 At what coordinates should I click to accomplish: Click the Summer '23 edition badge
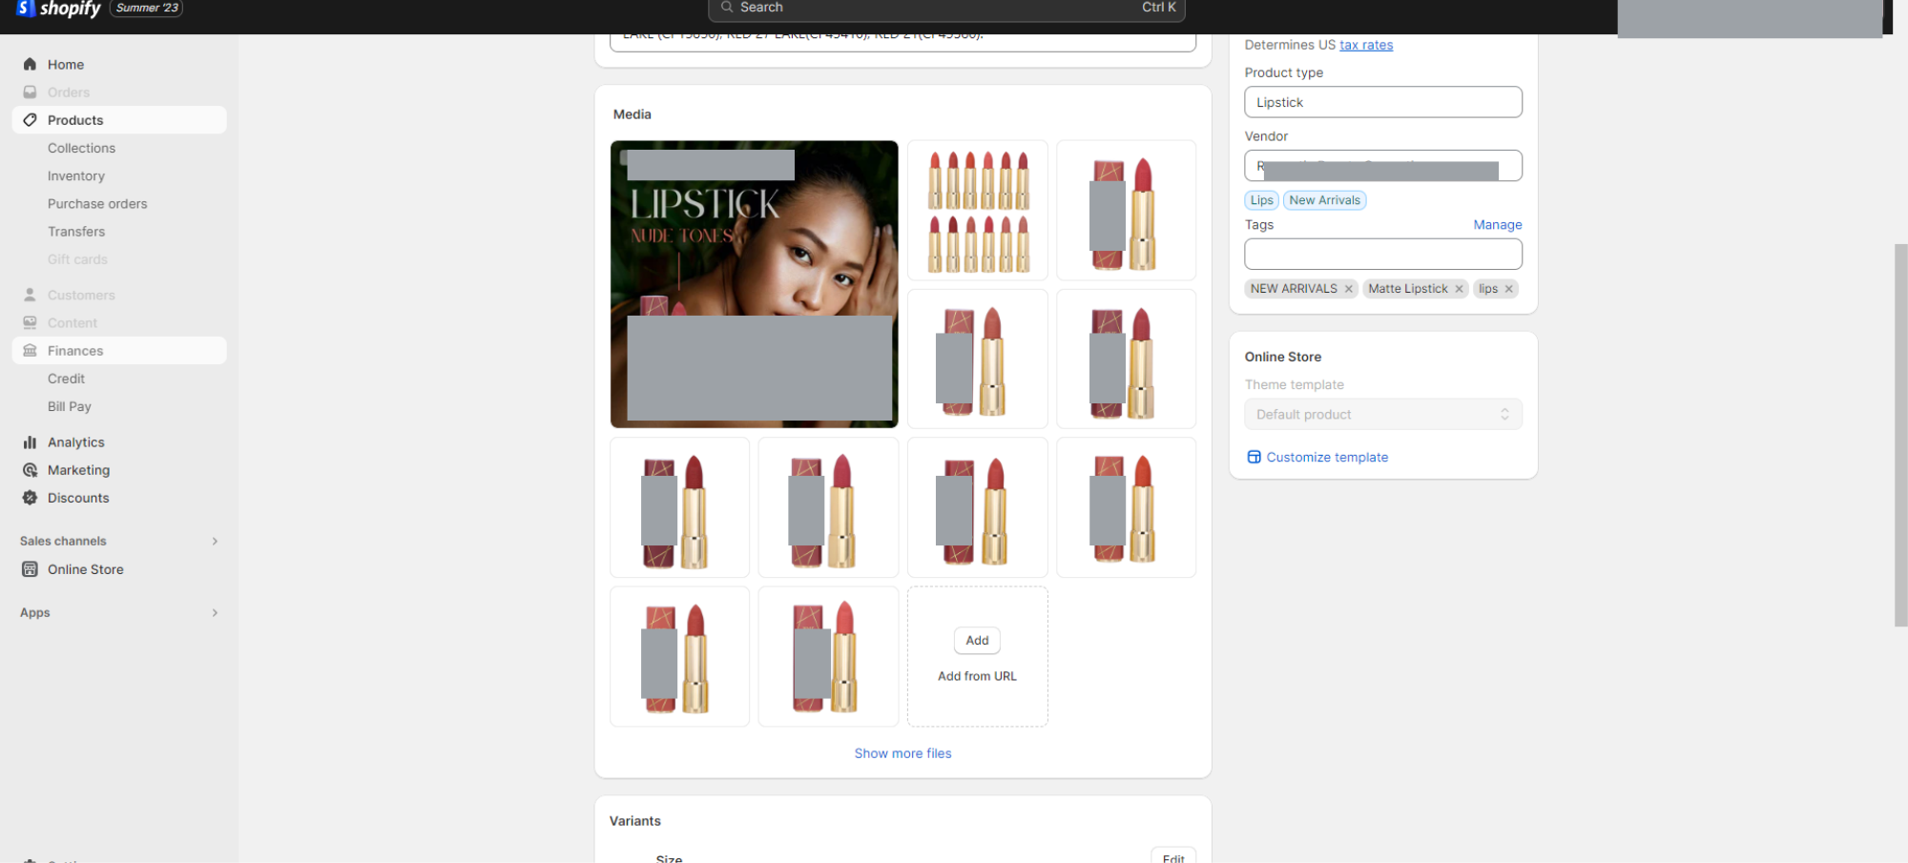click(147, 8)
